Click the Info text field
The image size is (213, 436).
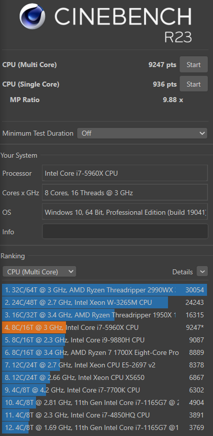click(125, 231)
